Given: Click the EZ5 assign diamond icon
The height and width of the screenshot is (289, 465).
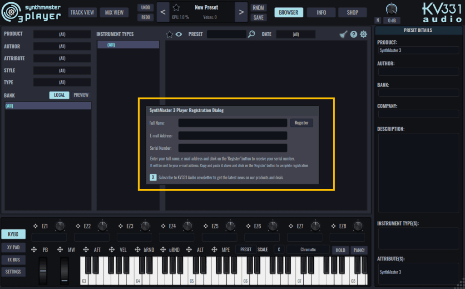Looking at the screenshot, I should 206,226.
